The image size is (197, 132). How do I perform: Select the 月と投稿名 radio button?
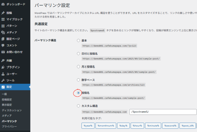tap(79, 67)
